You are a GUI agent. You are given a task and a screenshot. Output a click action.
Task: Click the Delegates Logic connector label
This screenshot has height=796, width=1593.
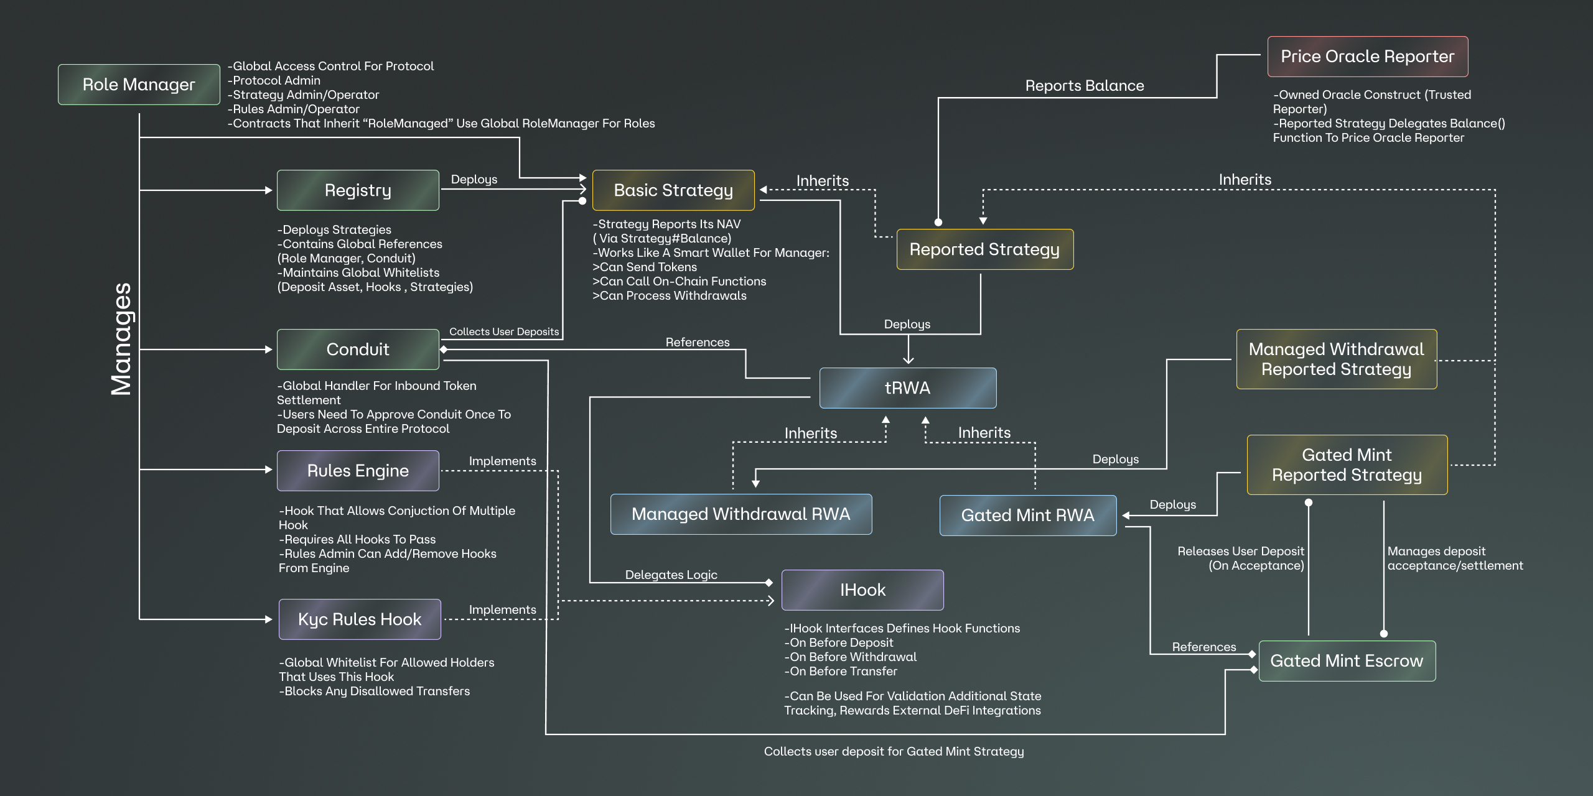[x=671, y=575]
